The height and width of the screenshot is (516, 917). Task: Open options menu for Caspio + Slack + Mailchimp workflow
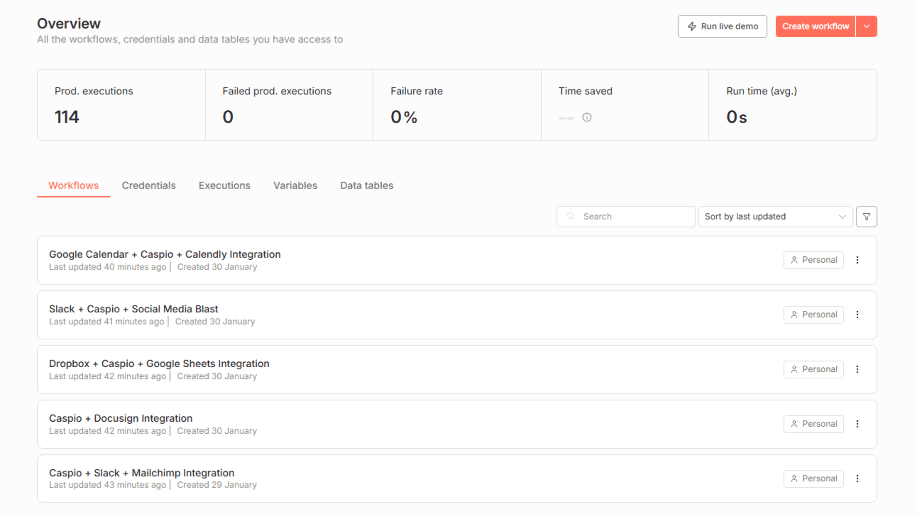point(857,478)
